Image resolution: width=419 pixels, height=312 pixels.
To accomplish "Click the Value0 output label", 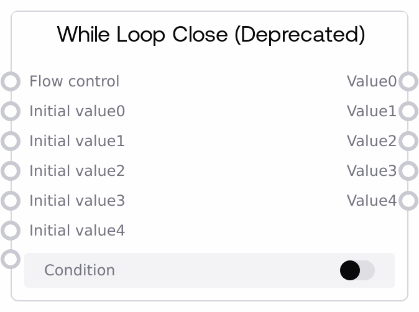I will 371,81.
